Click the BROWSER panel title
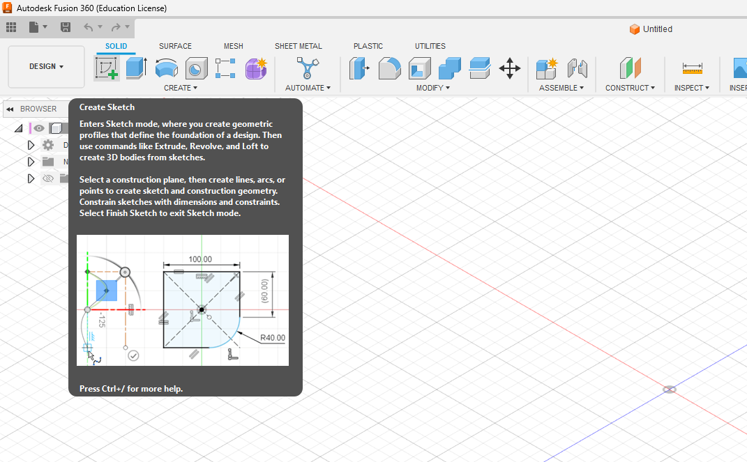The height and width of the screenshot is (462, 747). click(x=38, y=109)
